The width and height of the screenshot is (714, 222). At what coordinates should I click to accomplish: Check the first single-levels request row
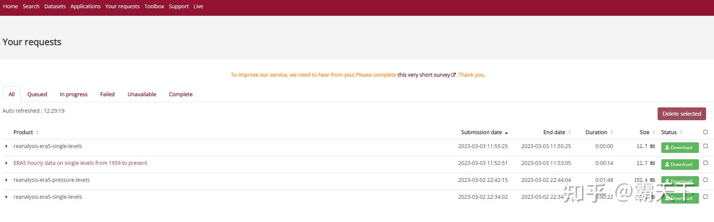coord(705,146)
